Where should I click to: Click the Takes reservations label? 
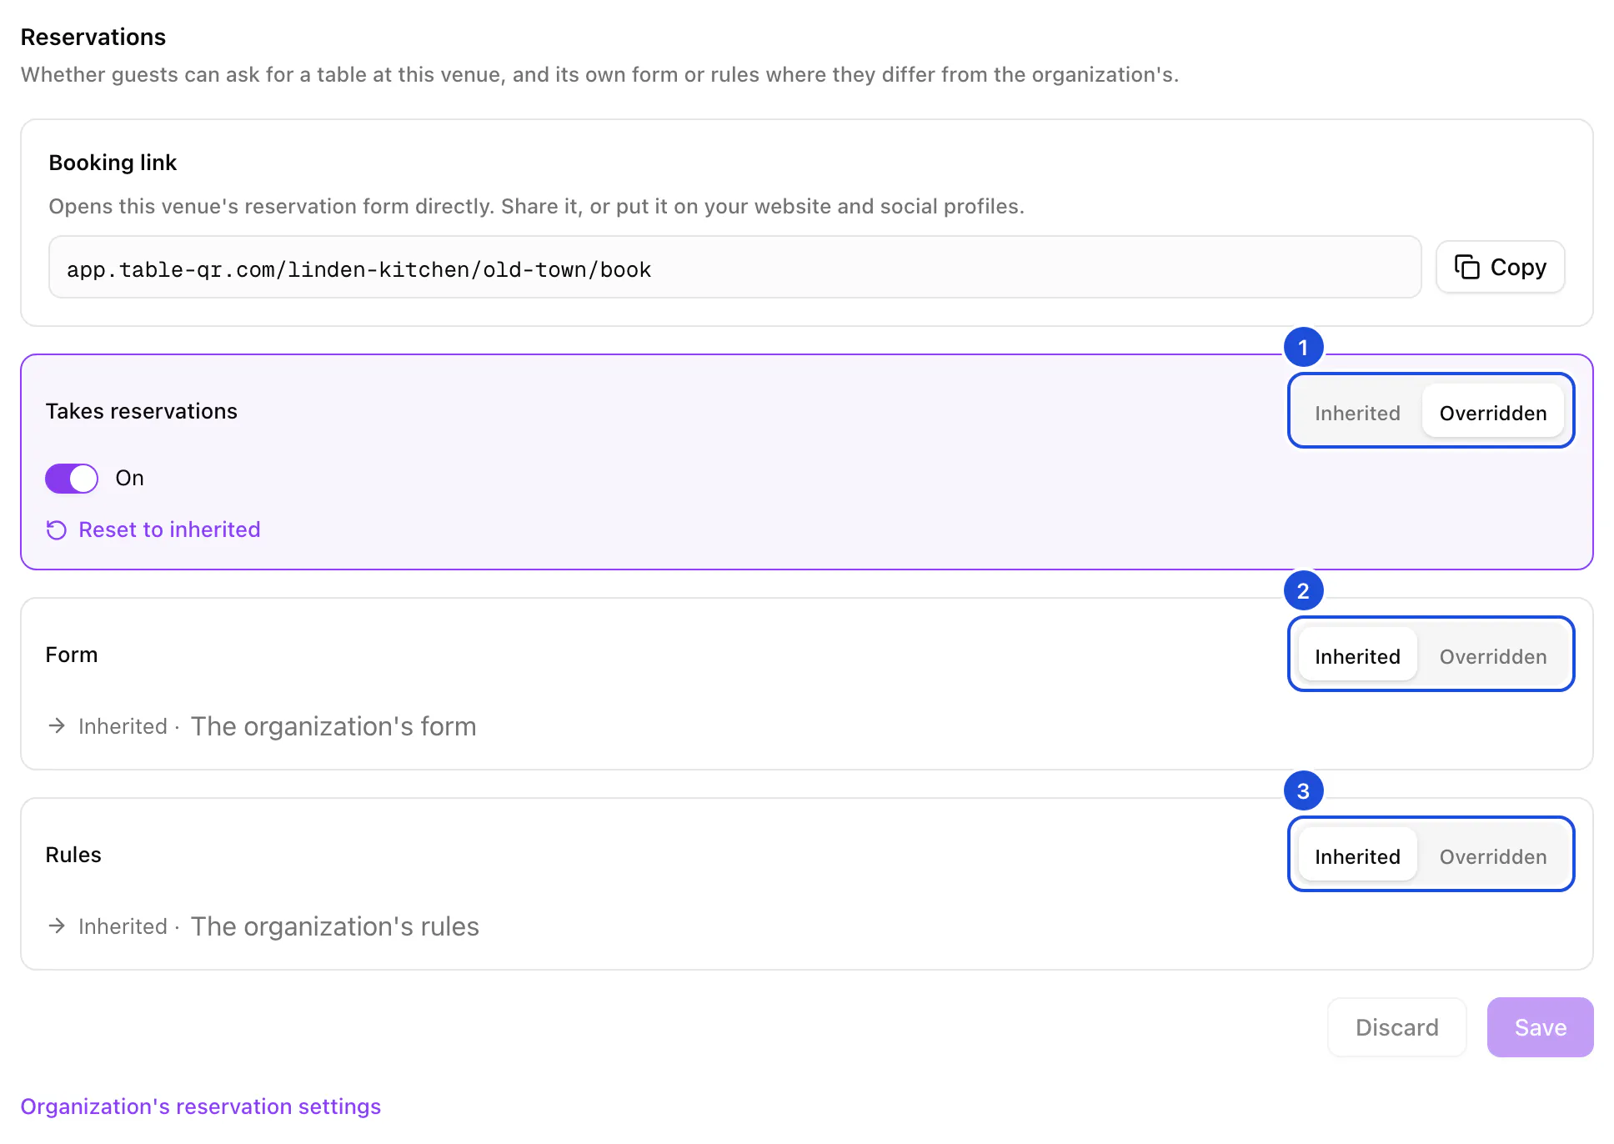[142, 411]
